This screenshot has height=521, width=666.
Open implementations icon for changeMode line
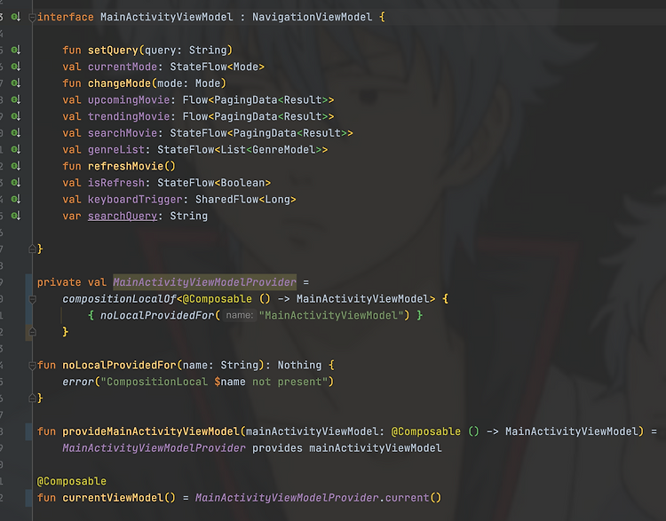pyautogui.click(x=16, y=83)
